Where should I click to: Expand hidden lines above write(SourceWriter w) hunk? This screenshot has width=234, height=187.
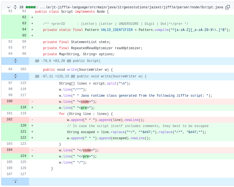coord(15,77)
